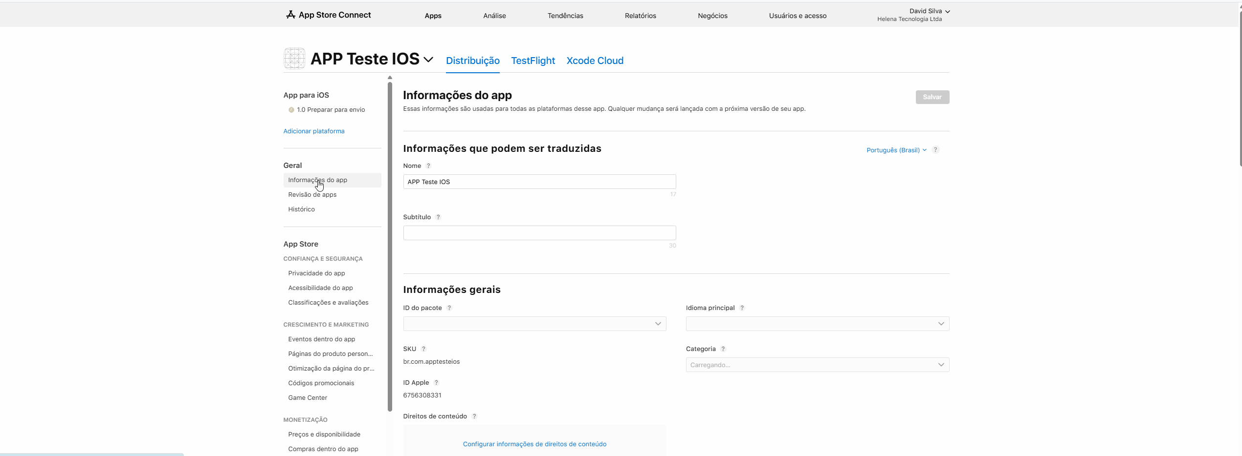1242x456 pixels.
Task: Switch to the TestFlight tab
Action: [x=532, y=61]
